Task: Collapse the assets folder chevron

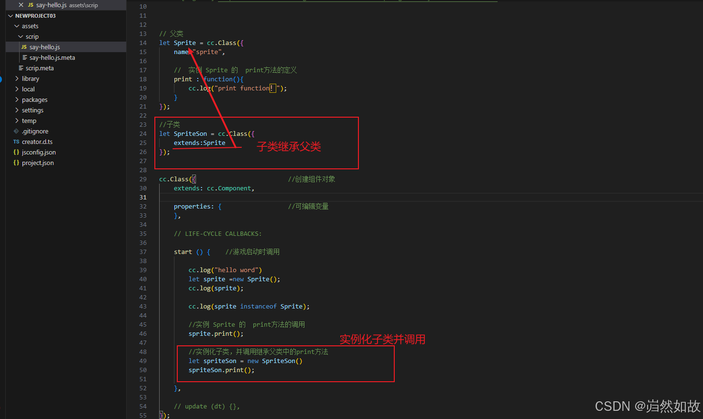Action: pyautogui.click(x=17, y=26)
